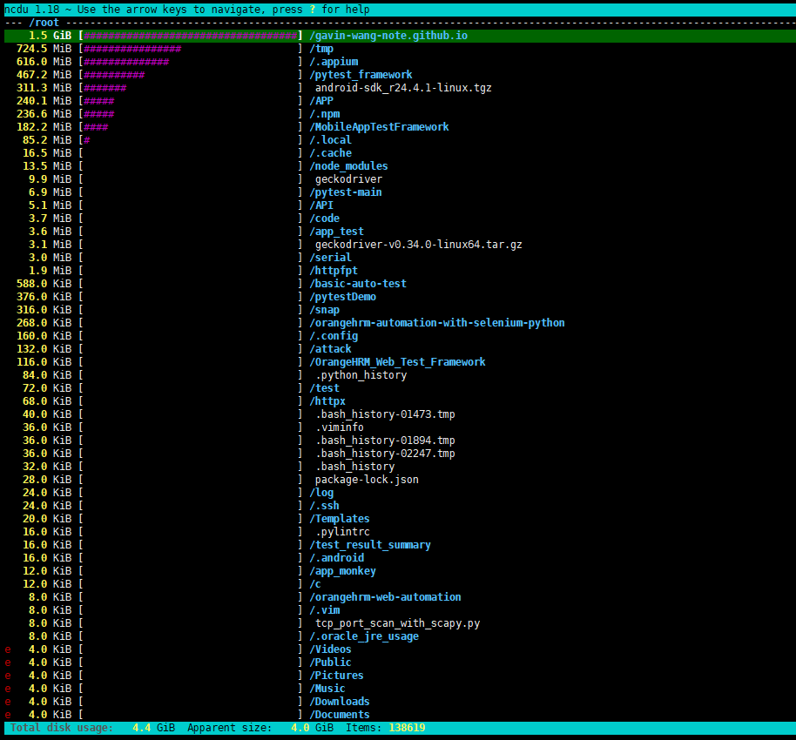Select the /gavin-wang-note.github.io directory row

point(388,36)
